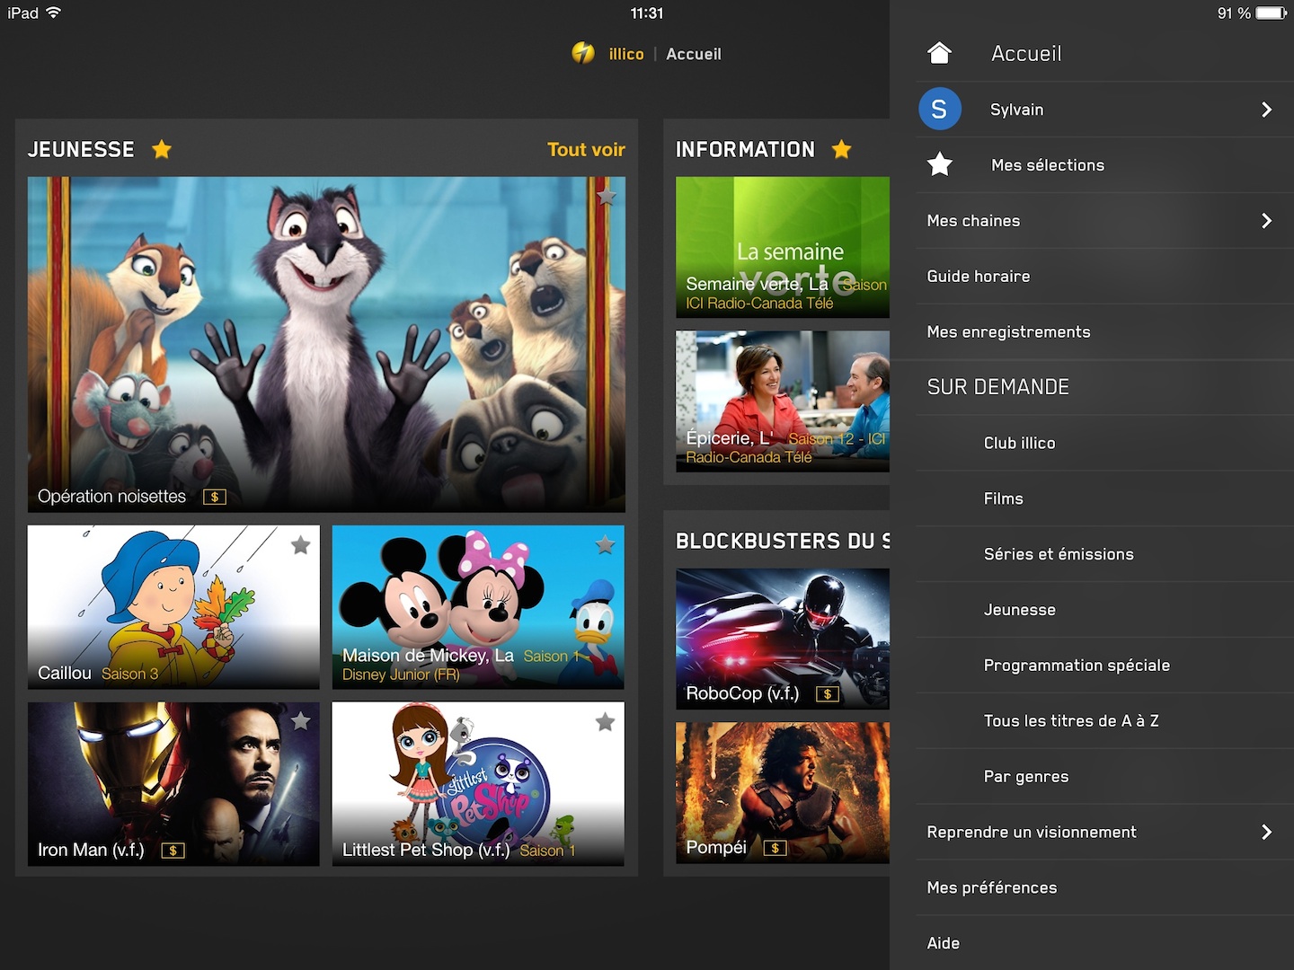Select Club illico in Sur demande
Screen dimensions: 1294x970
click(x=1019, y=443)
